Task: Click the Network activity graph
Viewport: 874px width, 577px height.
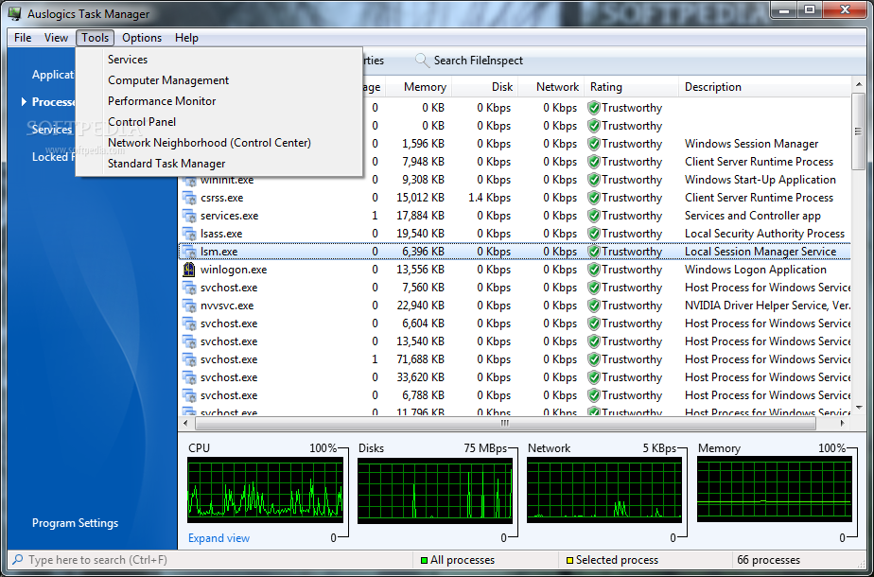Action: (604, 489)
